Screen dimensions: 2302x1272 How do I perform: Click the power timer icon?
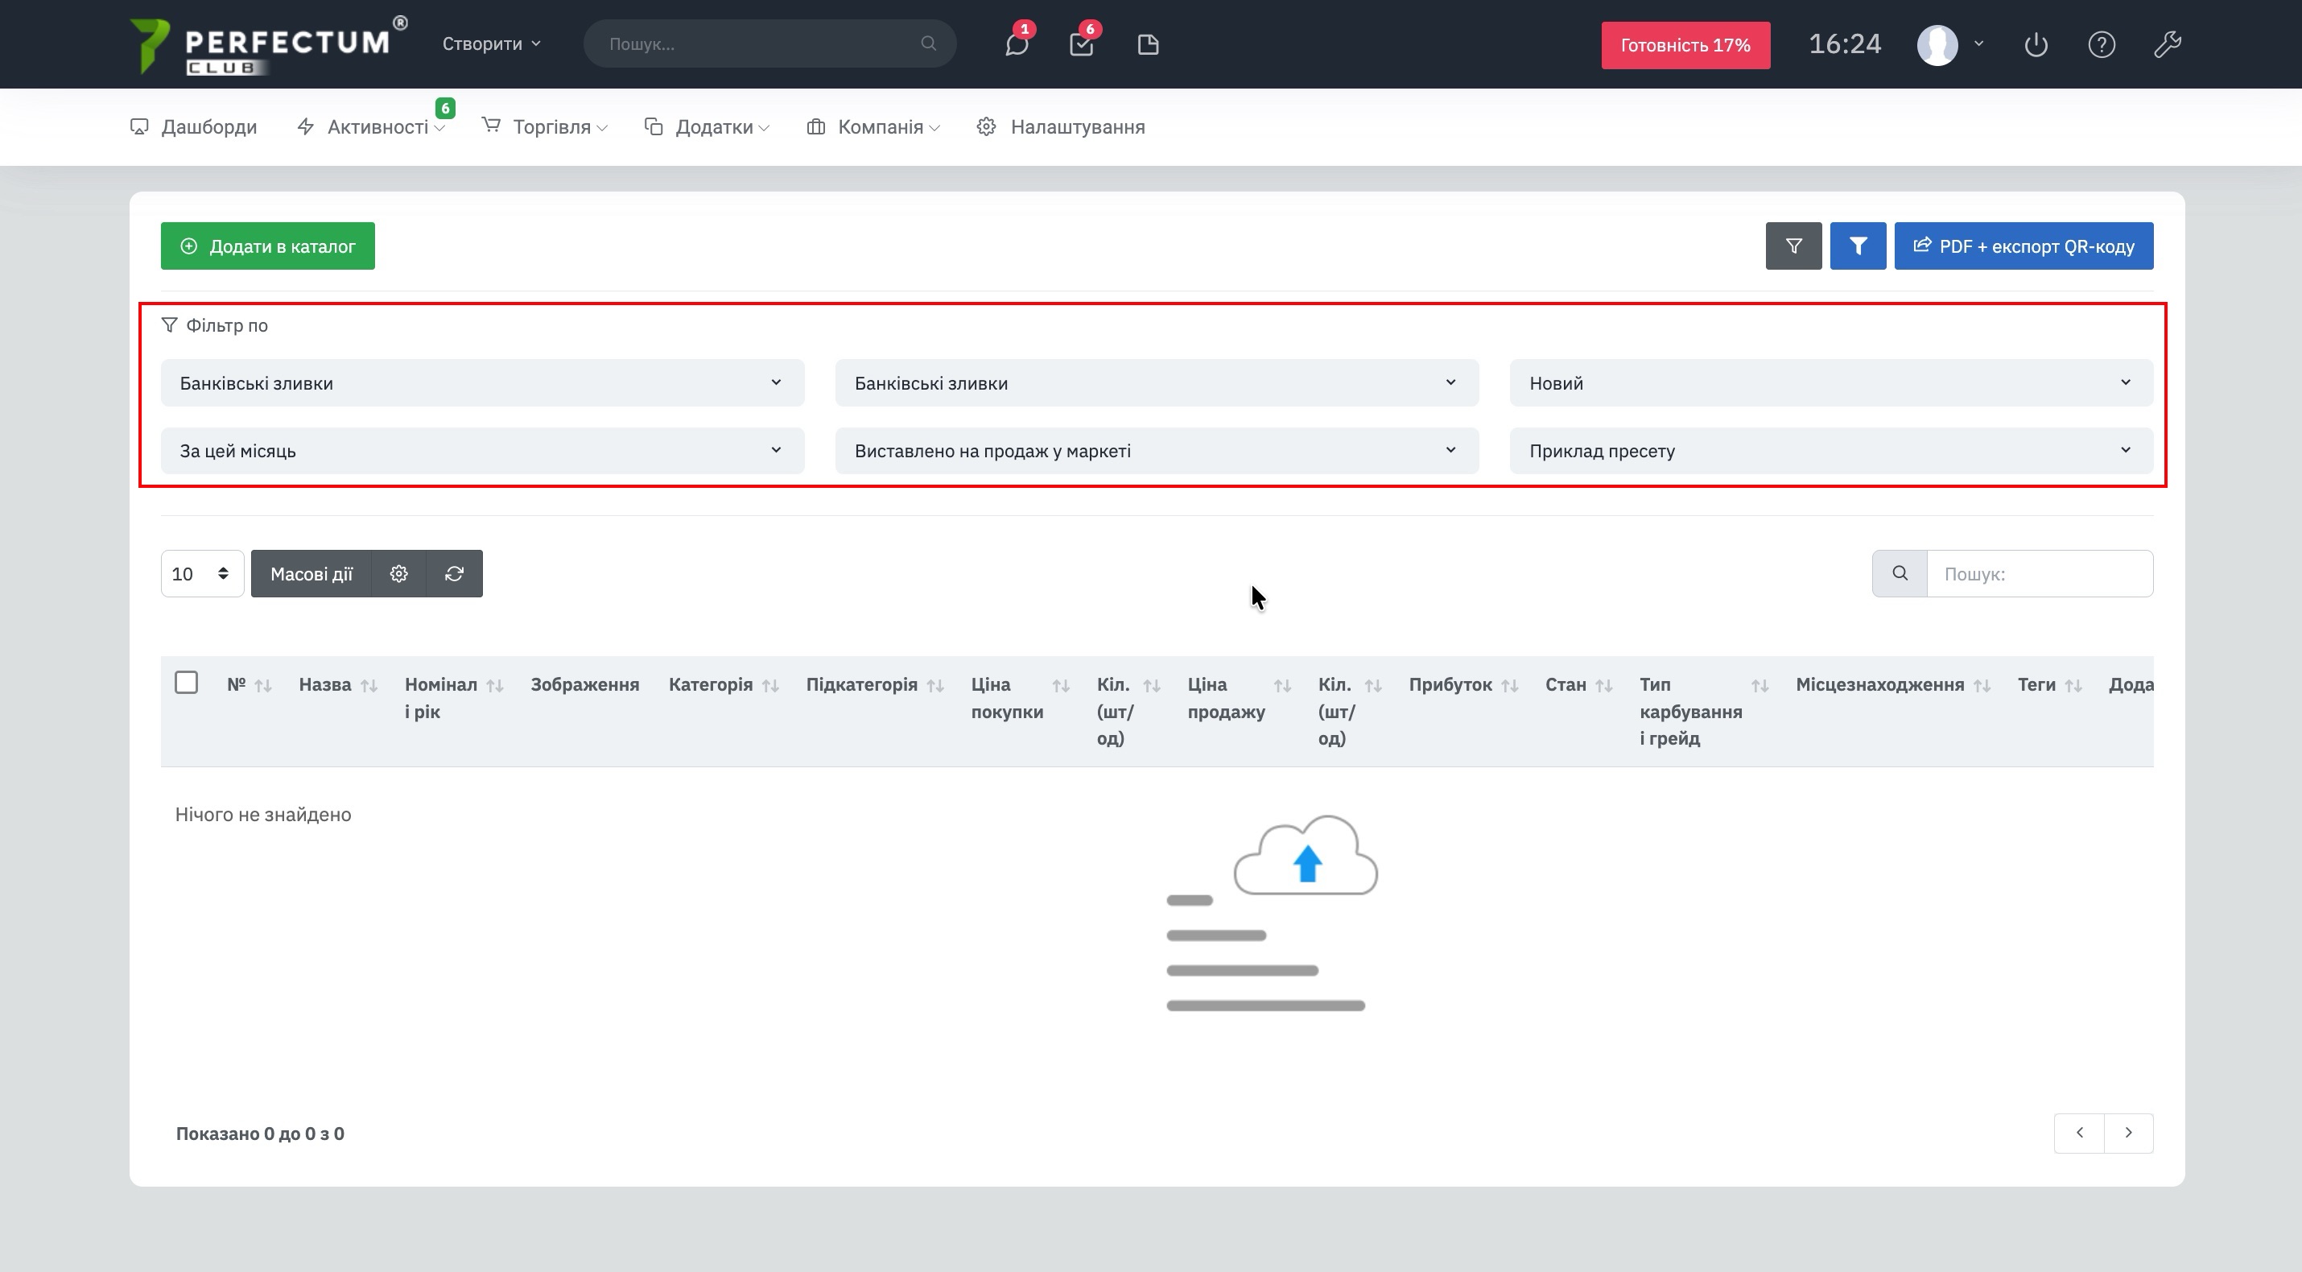[2036, 45]
